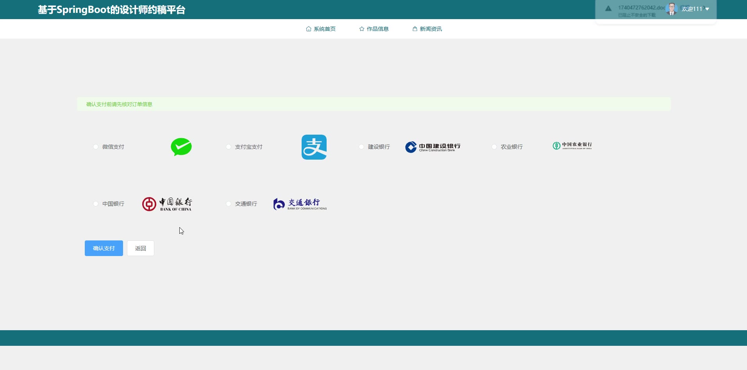The image size is (747, 370).
Task: Click the WeChat Pay green logo
Action: (x=181, y=147)
